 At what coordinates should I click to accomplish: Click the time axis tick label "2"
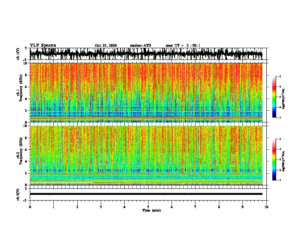[77, 207]
